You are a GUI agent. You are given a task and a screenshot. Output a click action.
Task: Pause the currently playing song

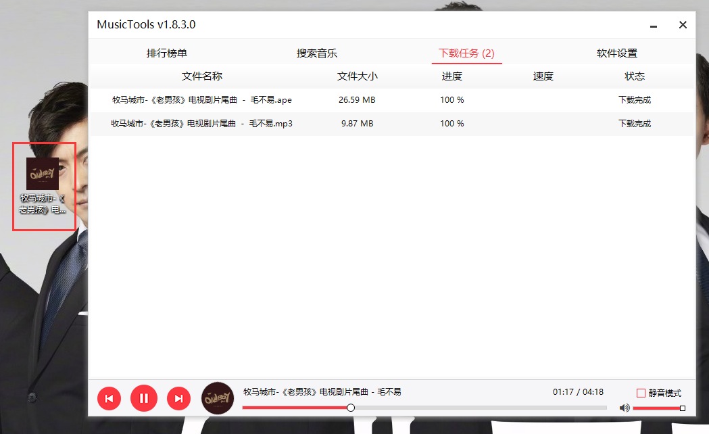143,398
